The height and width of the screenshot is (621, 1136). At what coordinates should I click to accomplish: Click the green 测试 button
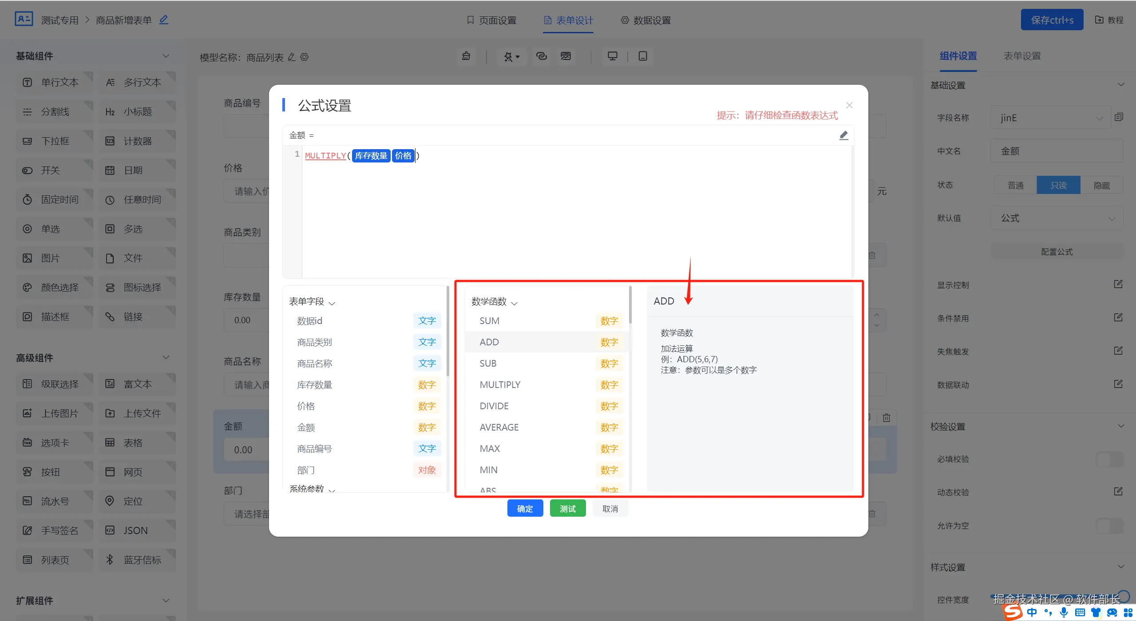tap(567, 509)
